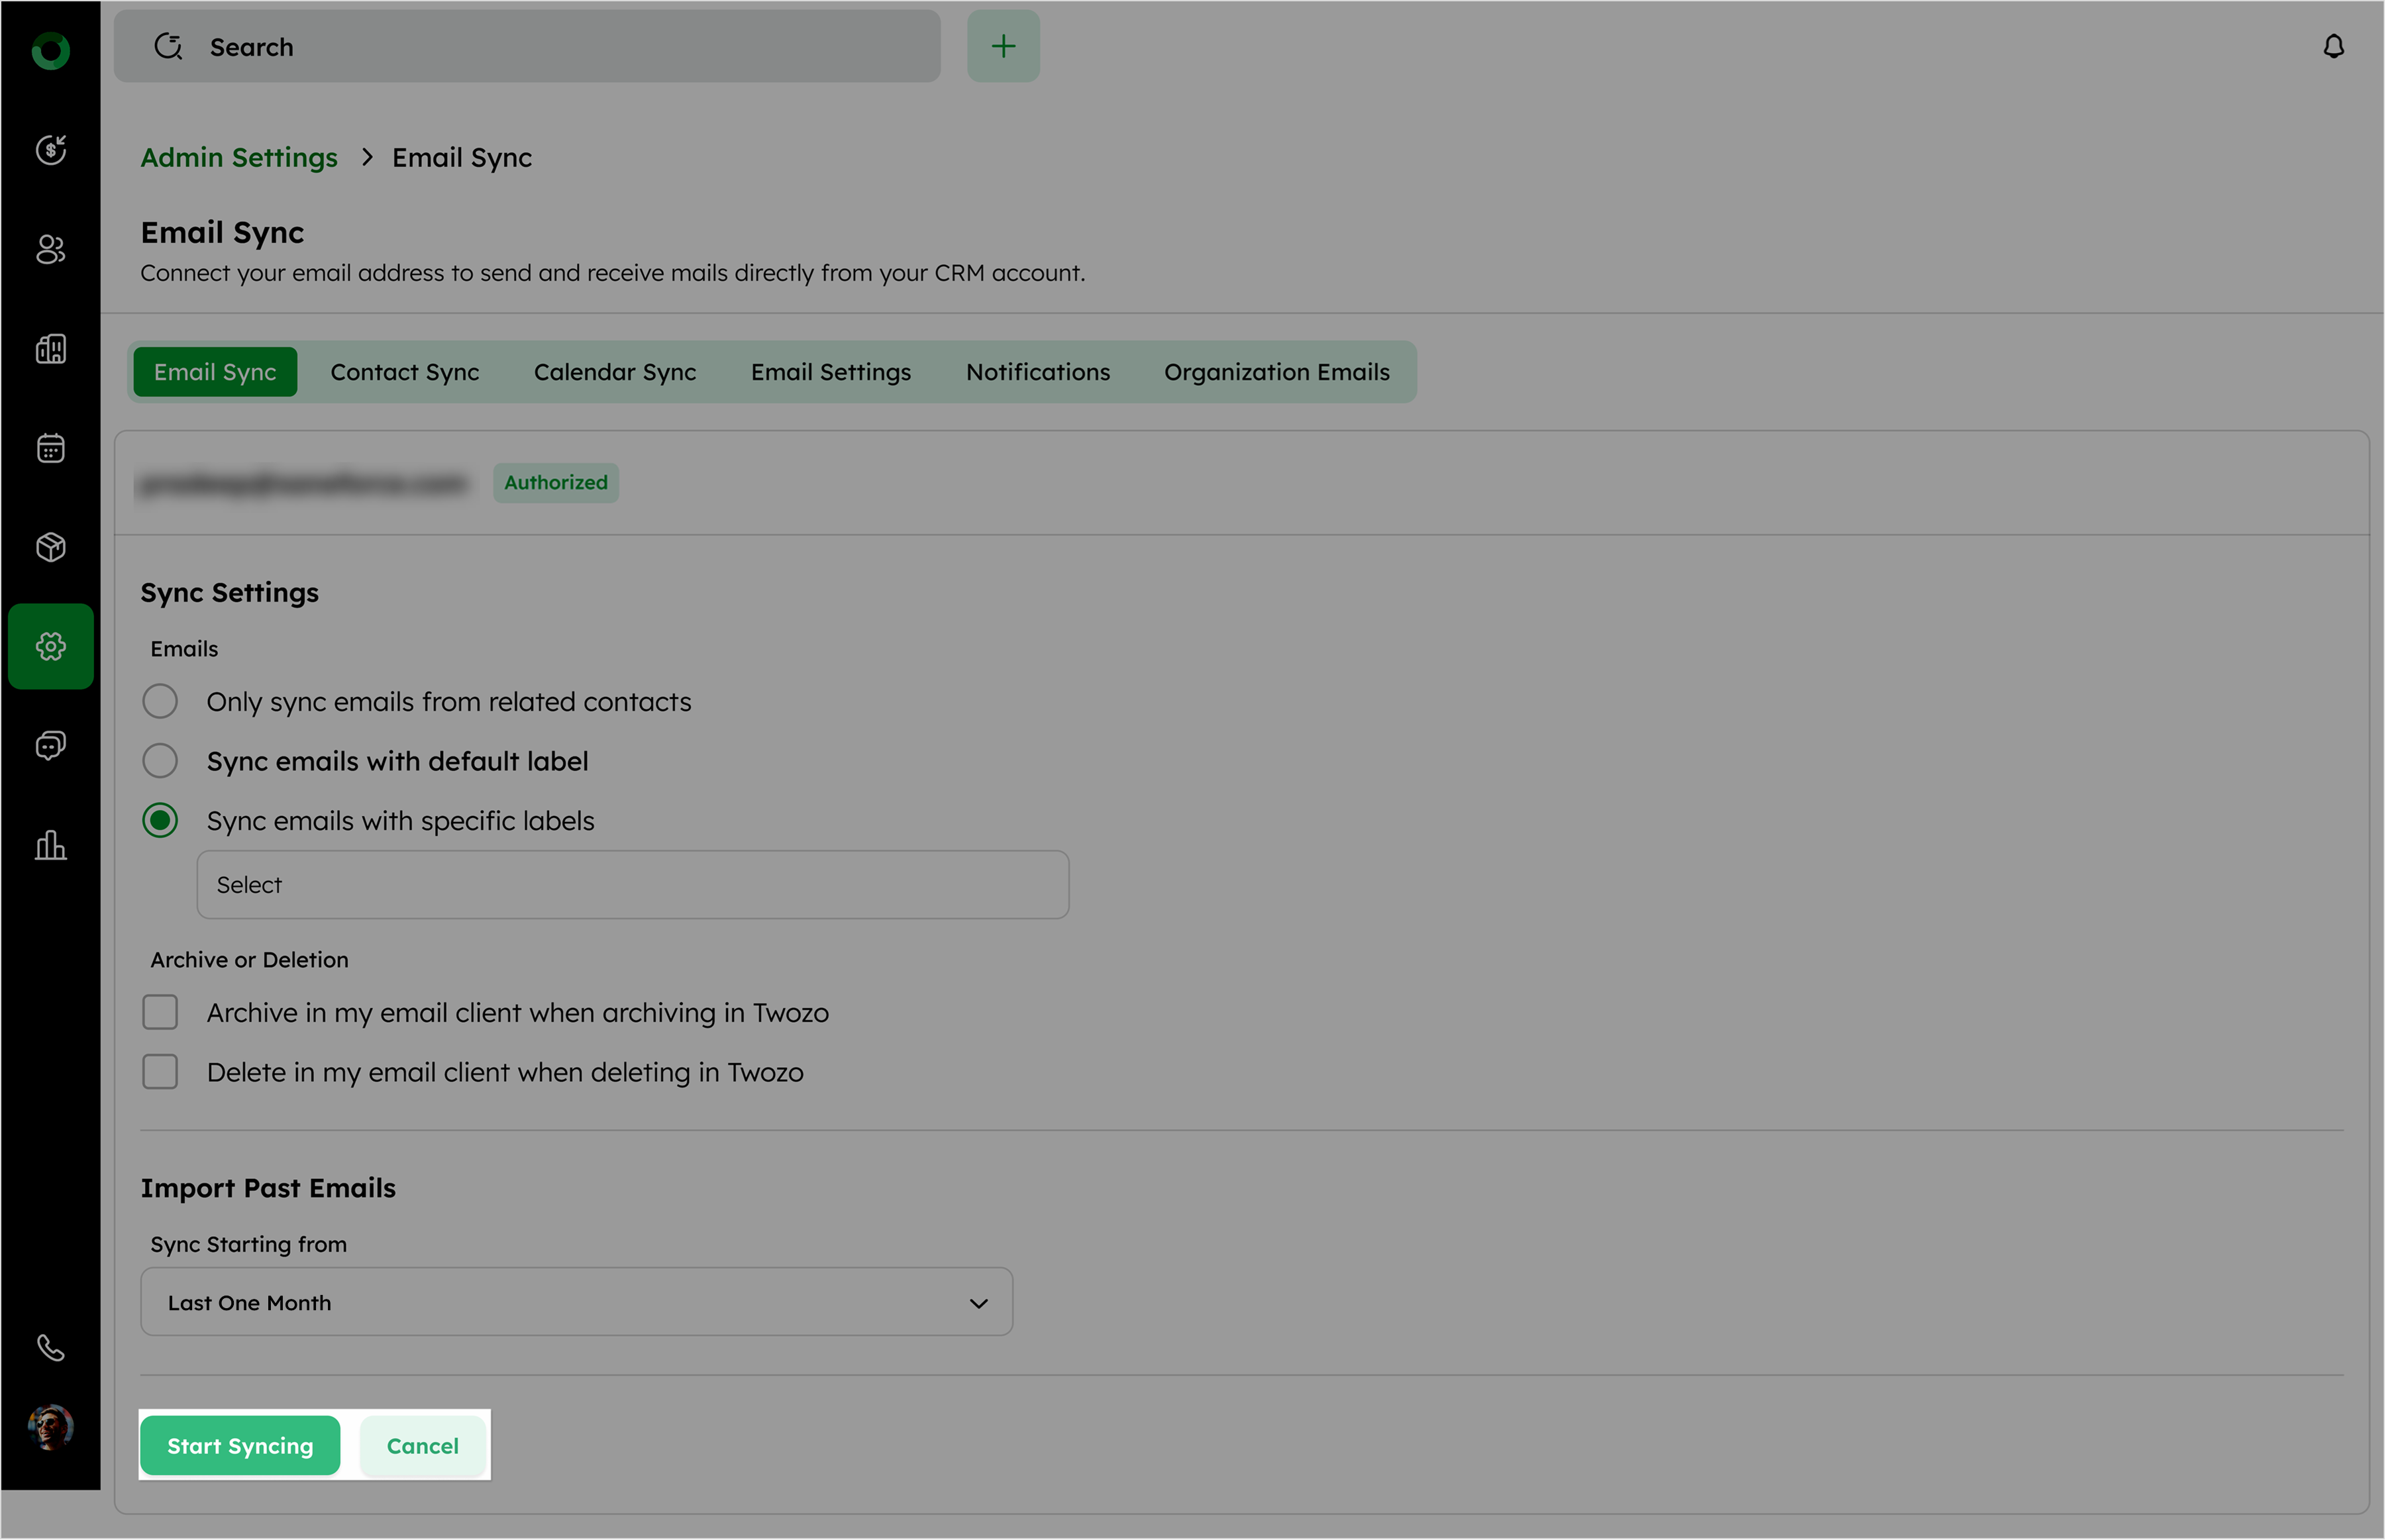Switch to the Contact Sync tab
The width and height of the screenshot is (2386, 1540).
(x=404, y=372)
